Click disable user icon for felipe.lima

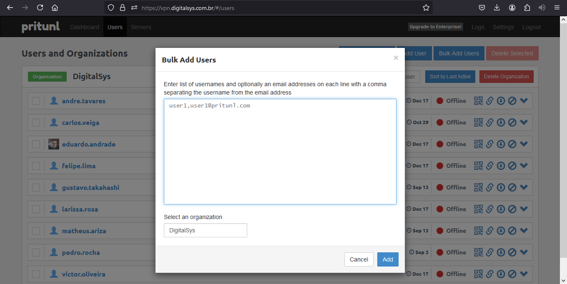[512, 166]
